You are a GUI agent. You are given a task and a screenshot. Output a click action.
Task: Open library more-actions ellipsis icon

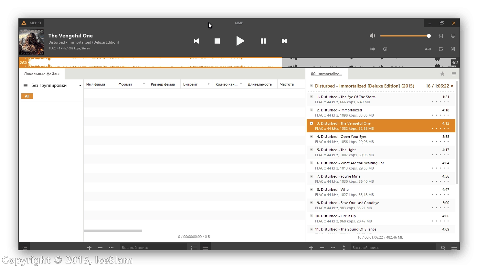tap(111, 248)
